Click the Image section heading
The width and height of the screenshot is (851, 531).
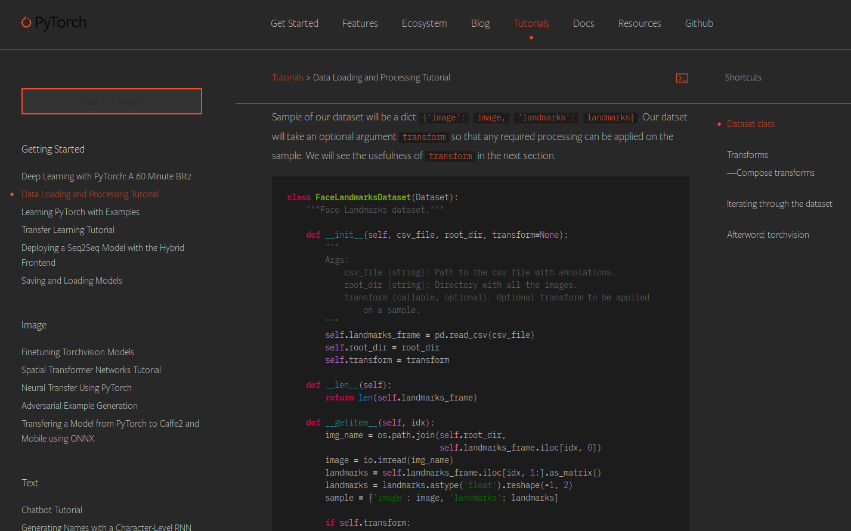pyautogui.click(x=34, y=325)
